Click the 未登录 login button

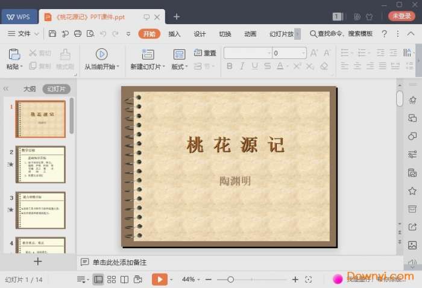coord(401,16)
